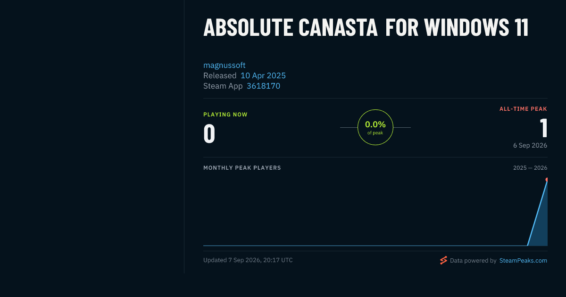Viewport: 566px width, 297px height.
Task: Click the Released label text
Action: coord(220,75)
